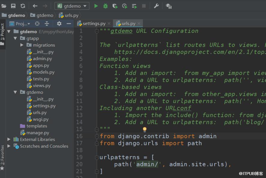The width and height of the screenshot is (266, 178).
Task: Click the Profile run icon
Action: pyautogui.click(x=125, y=6)
